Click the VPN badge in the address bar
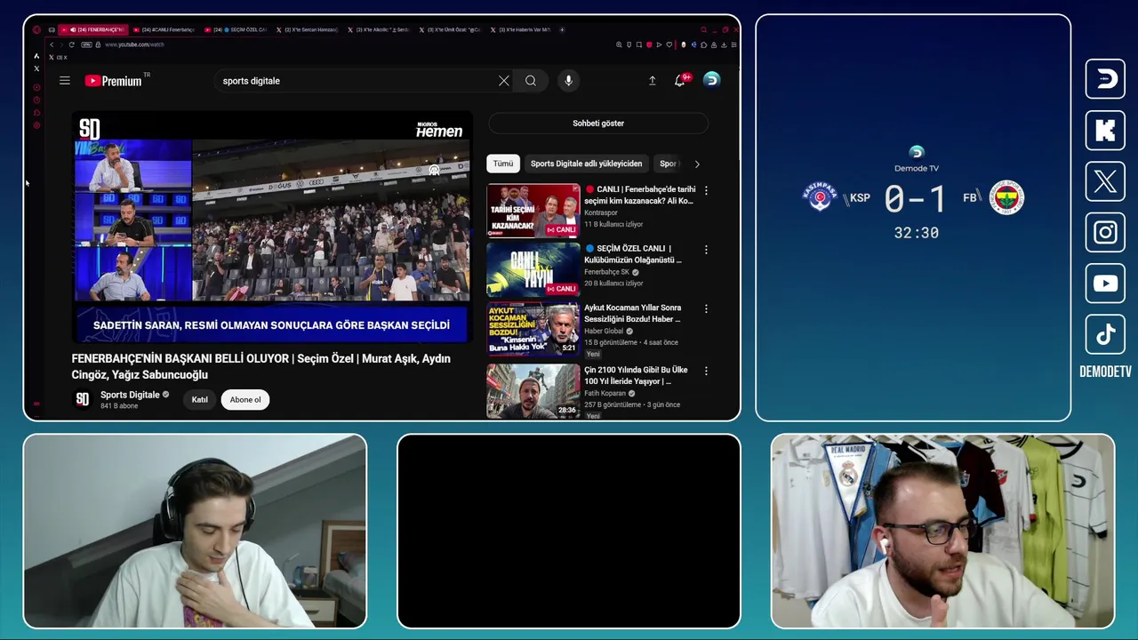This screenshot has height=640, width=1138. [x=86, y=44]
